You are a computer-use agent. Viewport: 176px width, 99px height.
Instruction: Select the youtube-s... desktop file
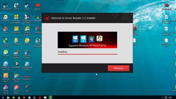click(x=27, y=77)
